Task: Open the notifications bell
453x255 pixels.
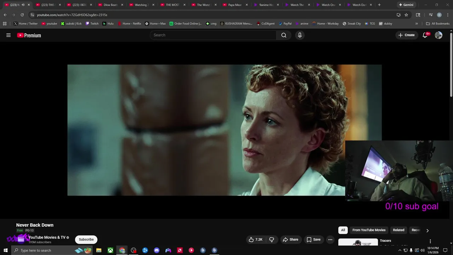Action: tap(425, 35)
